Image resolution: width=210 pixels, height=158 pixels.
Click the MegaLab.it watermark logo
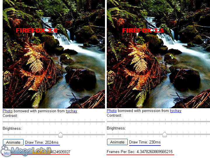click(x=26, y=151)
